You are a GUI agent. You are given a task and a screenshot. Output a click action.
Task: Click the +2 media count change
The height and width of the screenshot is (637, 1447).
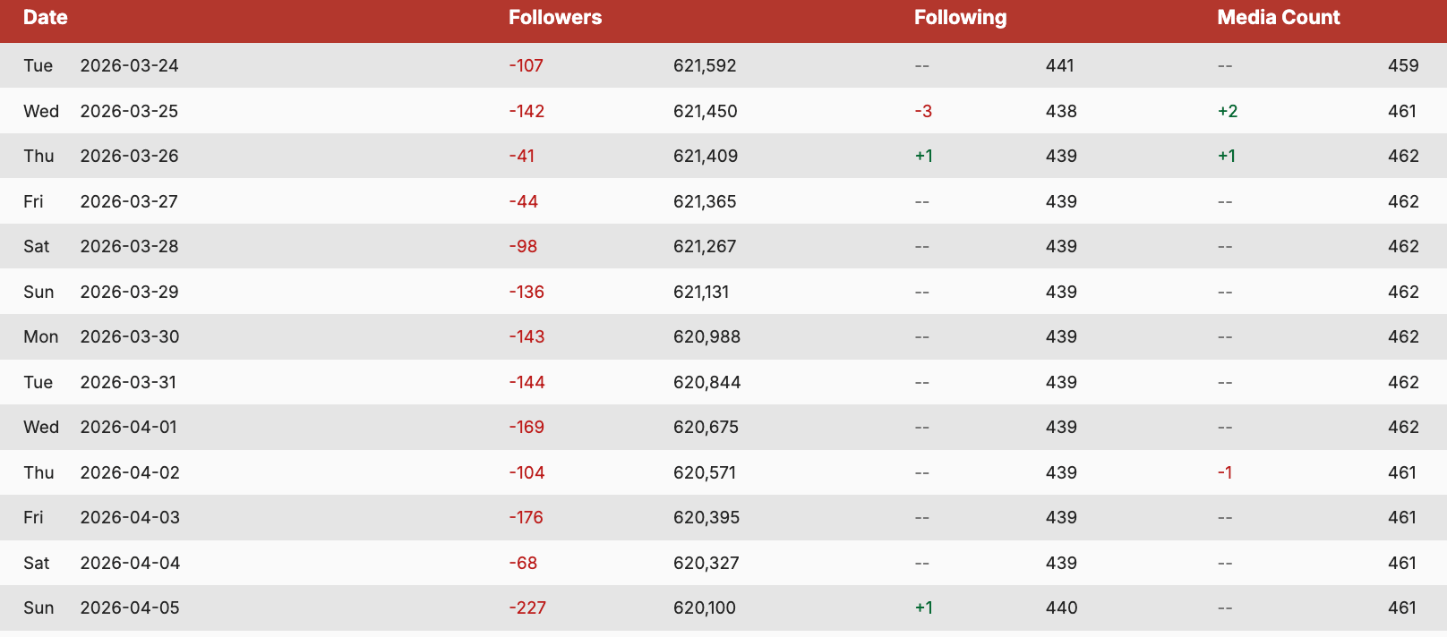1227,111
